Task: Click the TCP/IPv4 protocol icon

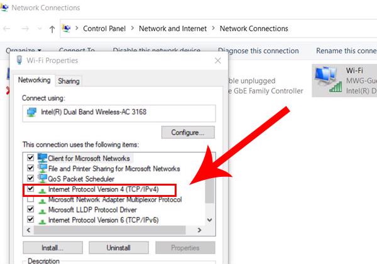Action: pyautogui.click(x=42, y=191)
